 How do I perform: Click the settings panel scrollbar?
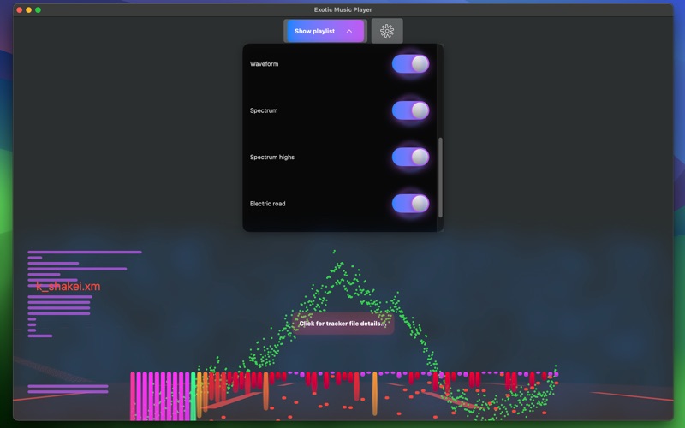(x=440, y=177)
